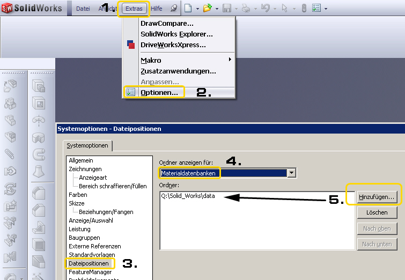Click the Options checklist icon in toolbar
The image size is (405, 280).
[x=316, y=8]
